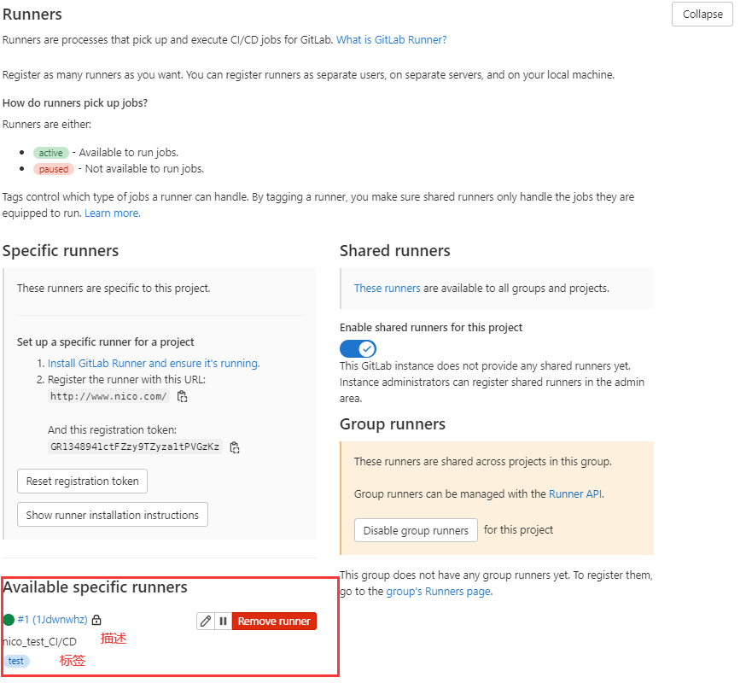Click the green online status dot

pyautogui.click(x=9, y=620)
